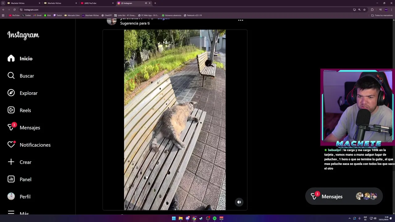Switch to the second Machete Vilches tab
Image resolution: width=395 pixels, height=222 pixels.
pos(61,3)
